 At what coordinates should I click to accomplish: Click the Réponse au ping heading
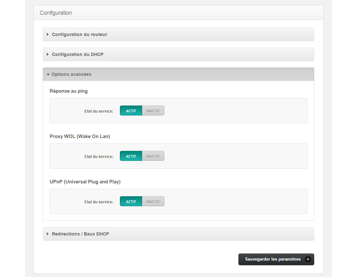(69, 91)
